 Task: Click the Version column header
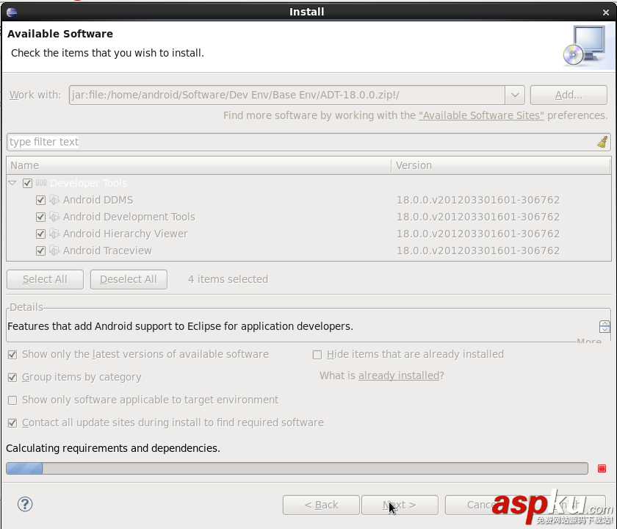(x=501, y=165)
